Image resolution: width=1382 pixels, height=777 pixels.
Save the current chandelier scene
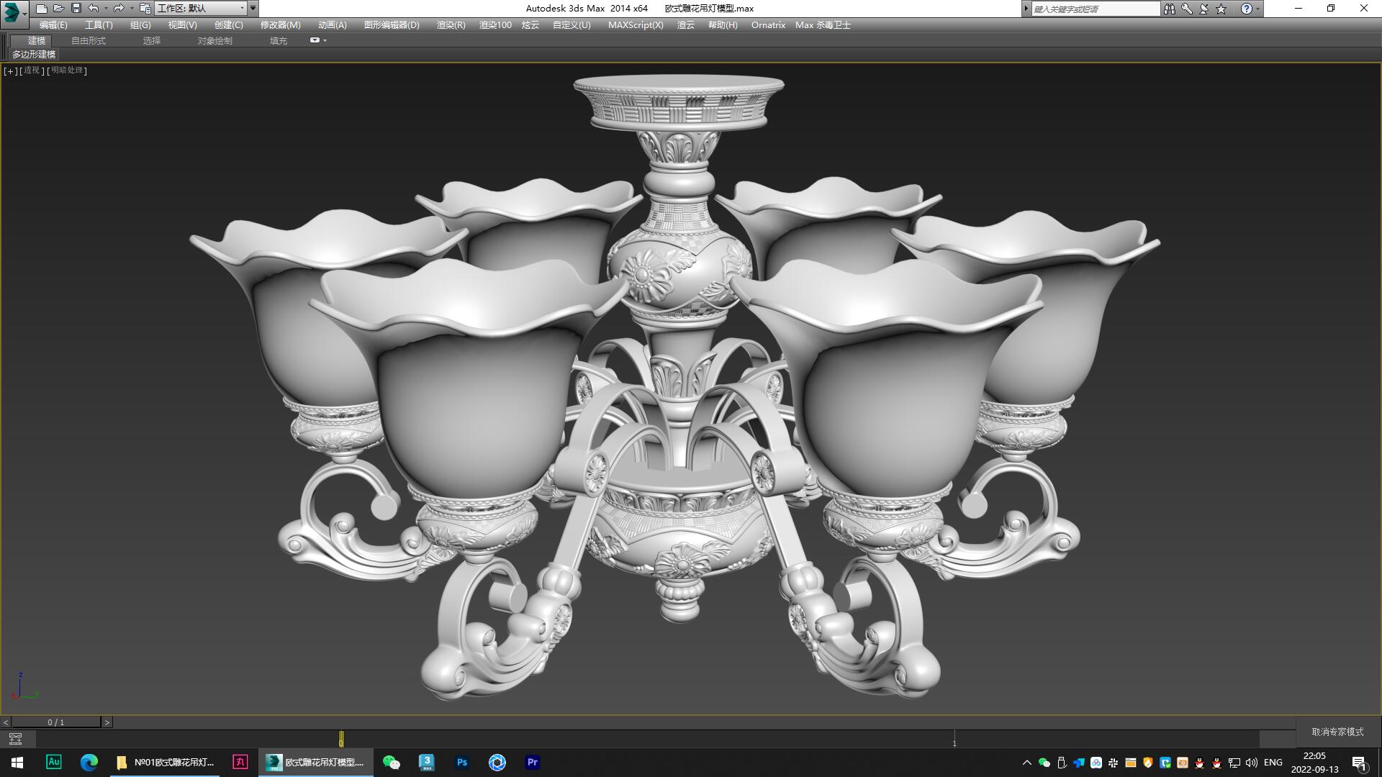(x=77, y=8)
